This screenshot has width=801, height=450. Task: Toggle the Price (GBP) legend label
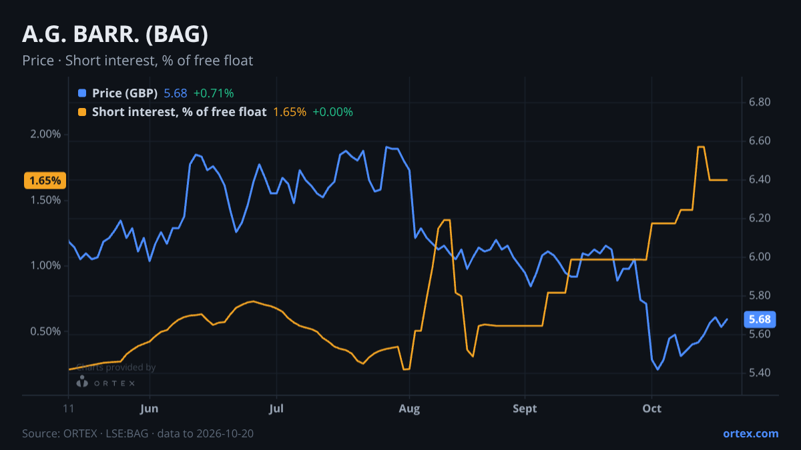[x=125, y=93]
